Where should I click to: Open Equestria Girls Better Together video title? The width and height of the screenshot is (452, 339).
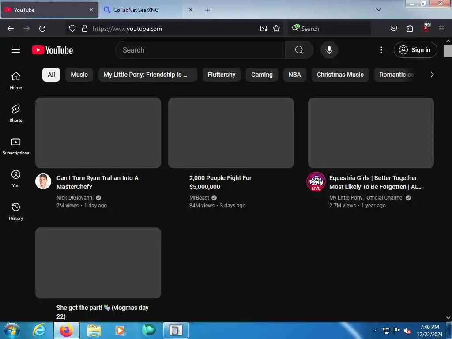click(376, 182)
